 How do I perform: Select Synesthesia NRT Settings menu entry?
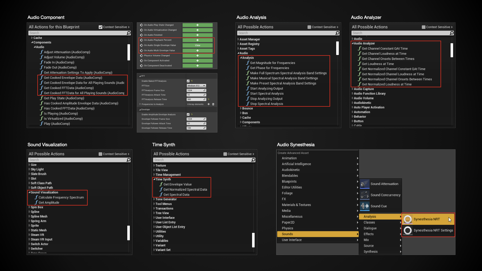point(428,230)
